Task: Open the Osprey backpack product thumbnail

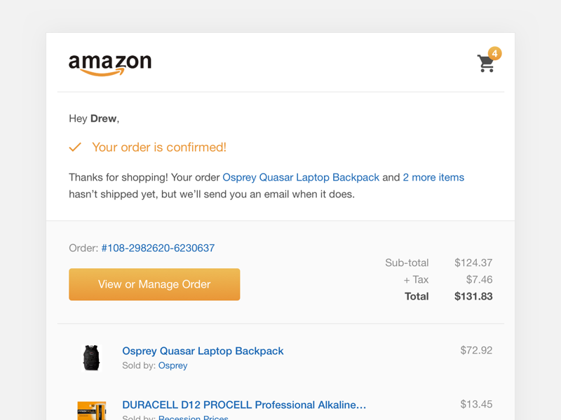Action: [x=92, y=357]
